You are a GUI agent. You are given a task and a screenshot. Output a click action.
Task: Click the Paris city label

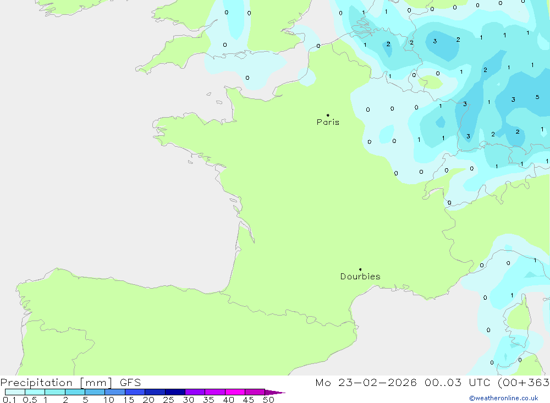tap(328, 122)
